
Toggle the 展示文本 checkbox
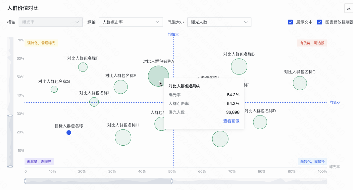[290, 22]
